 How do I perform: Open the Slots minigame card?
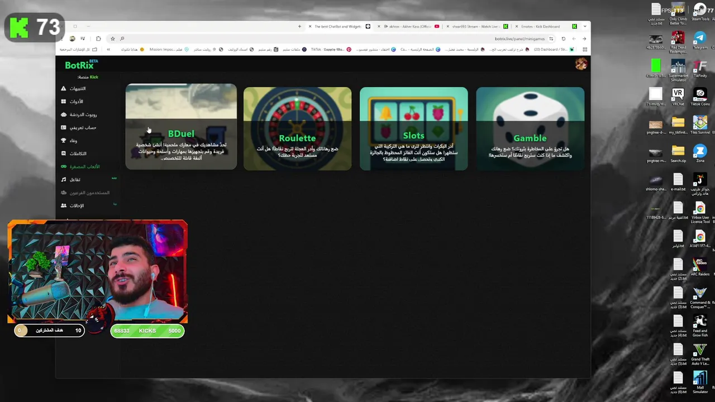(x=414, y=128)
